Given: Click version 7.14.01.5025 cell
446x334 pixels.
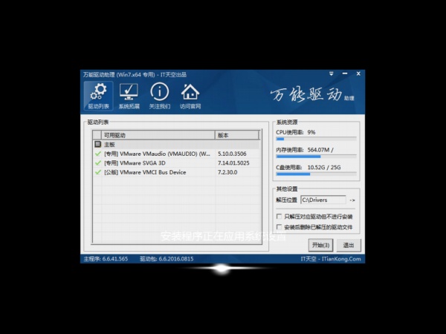Looking at the screenshot, I should pyautogui.click(x=233, y=163).
